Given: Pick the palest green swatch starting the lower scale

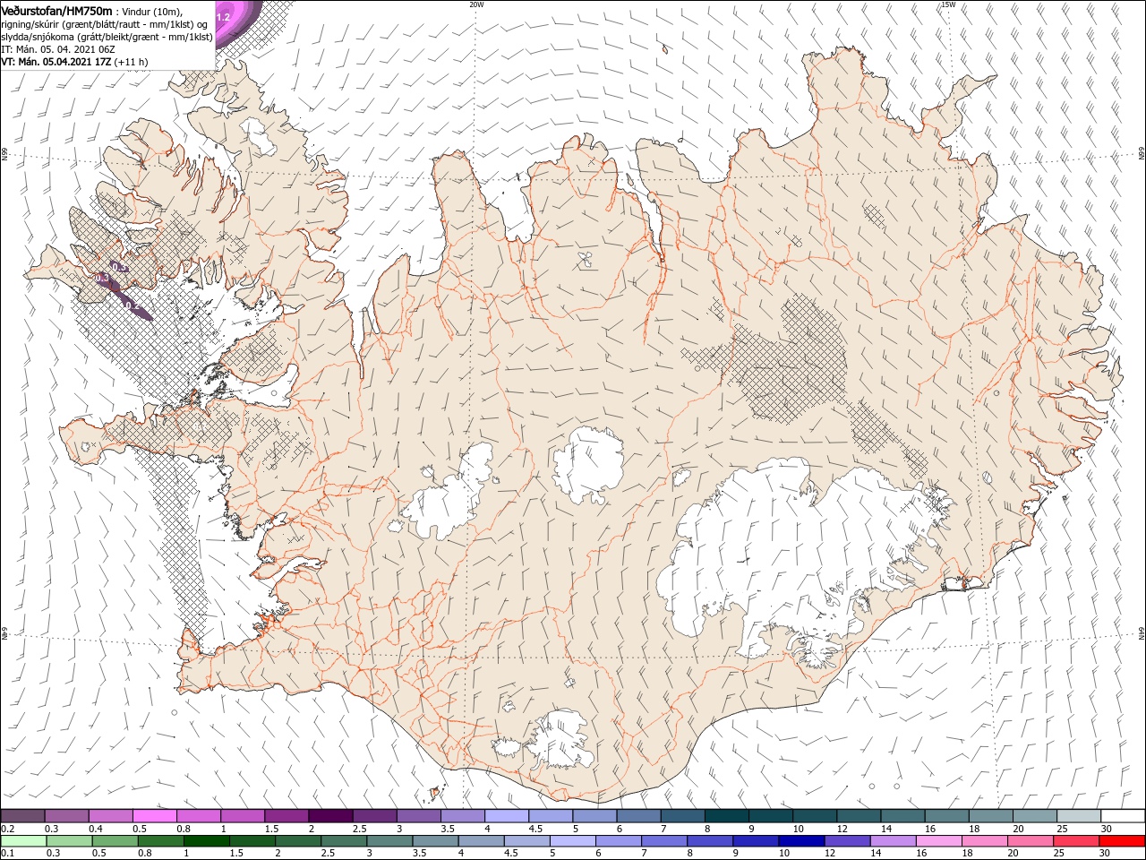Looking at the screenshot, I should pyautogui.click(x=23, y=840).
